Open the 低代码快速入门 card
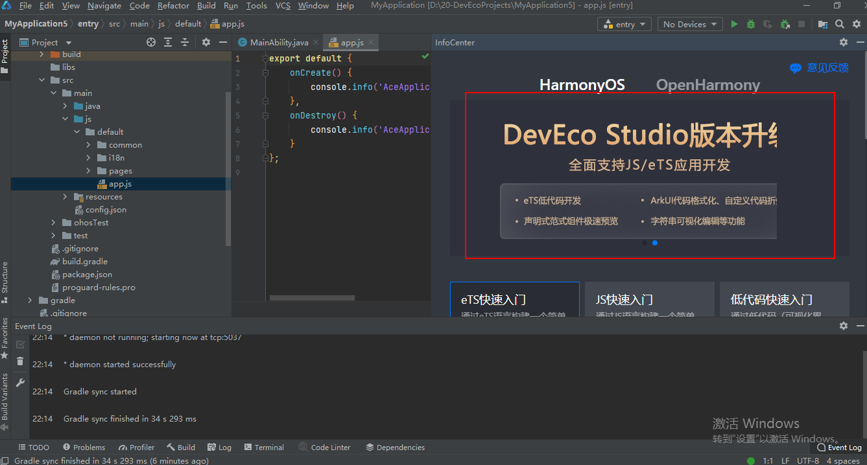This screenshot has width=867, height=465. click(785, 300)
